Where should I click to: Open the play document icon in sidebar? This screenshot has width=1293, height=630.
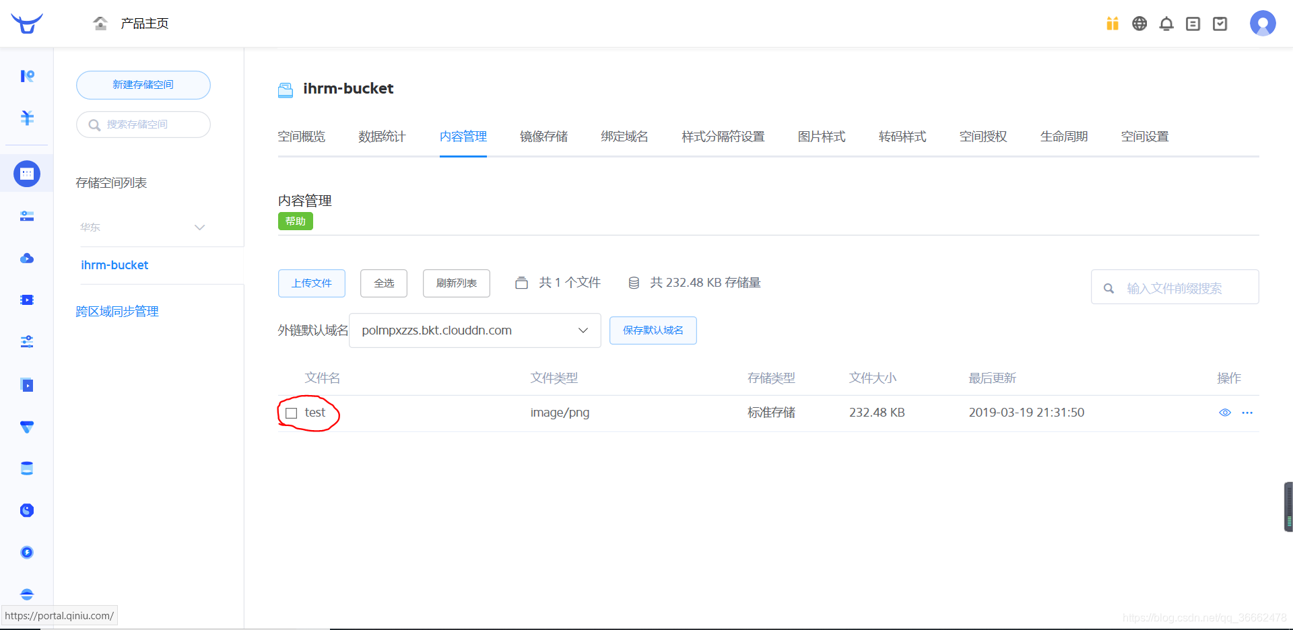(27, 385)
